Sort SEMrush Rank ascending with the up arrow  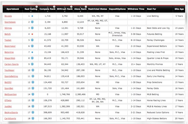[x=65, y=7]
